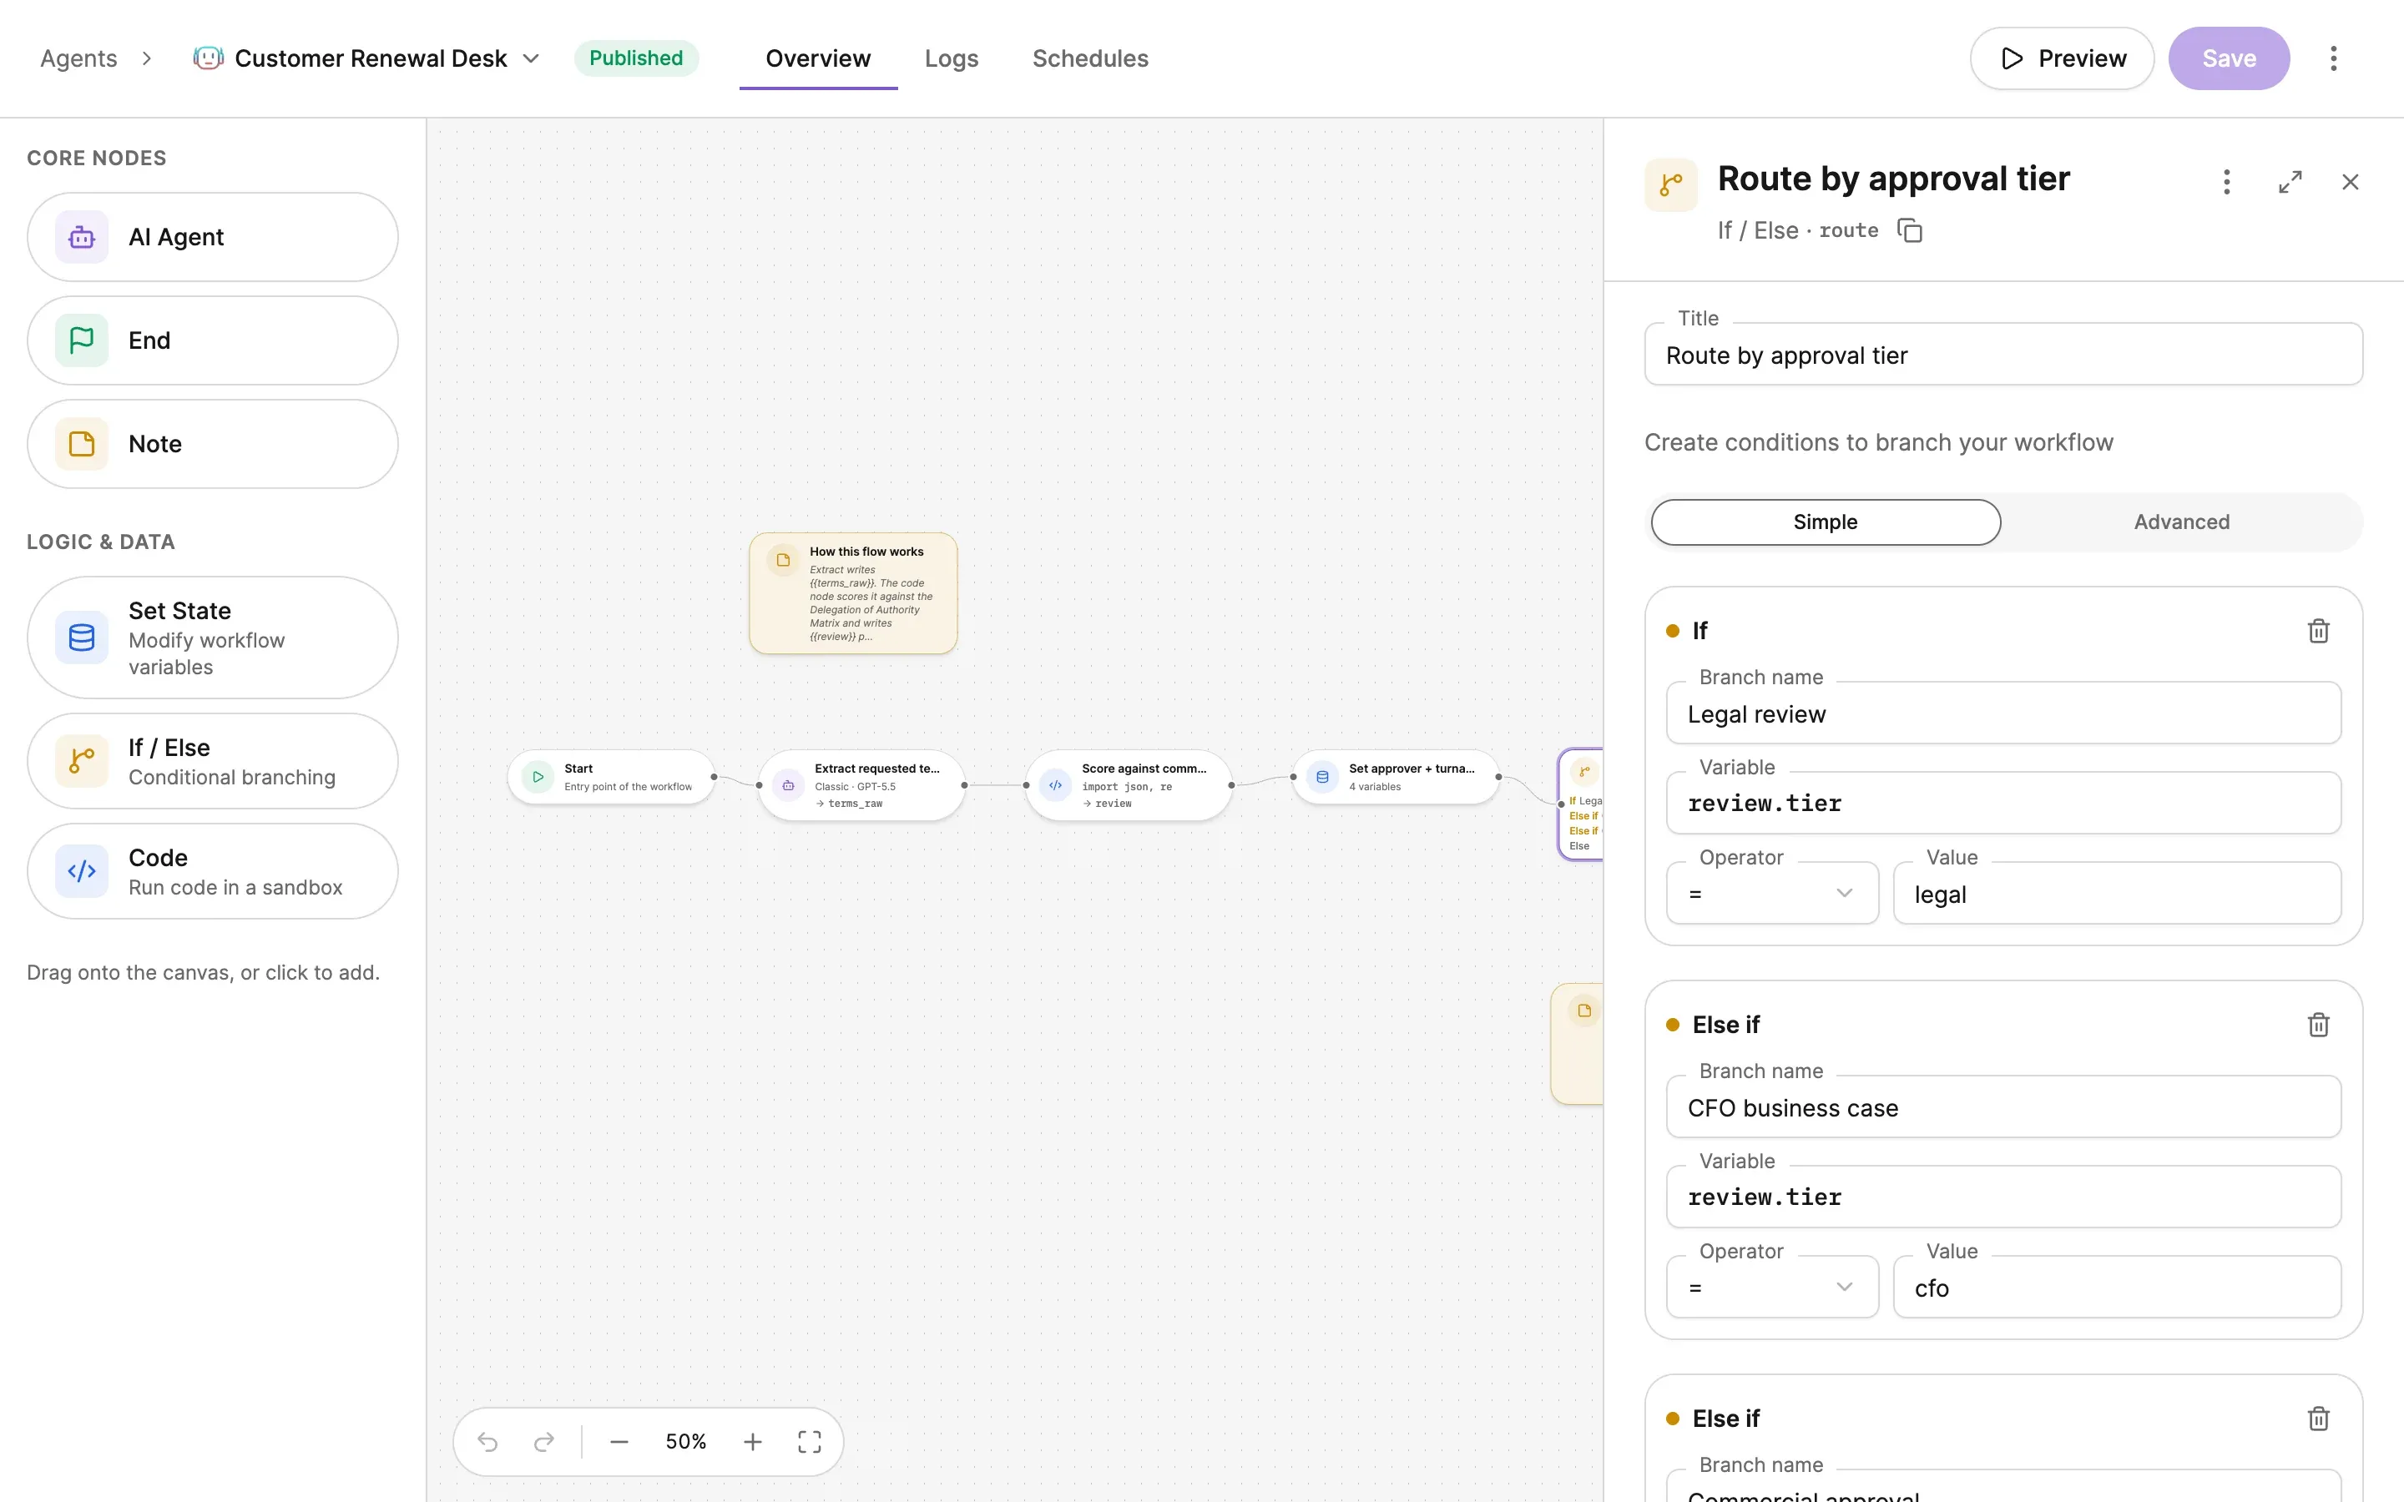Undo the last canvas change
This screenshot has width=2404, height=1502.
tap(487, 1441)
